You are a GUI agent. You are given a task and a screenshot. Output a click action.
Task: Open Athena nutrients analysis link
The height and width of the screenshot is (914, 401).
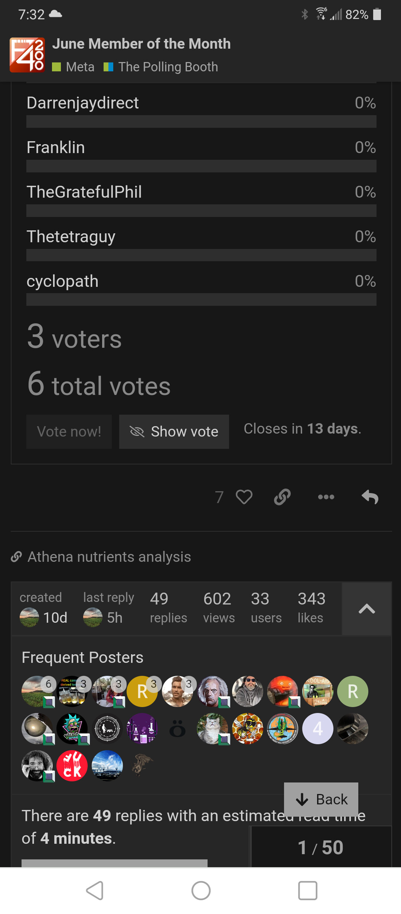109,557
